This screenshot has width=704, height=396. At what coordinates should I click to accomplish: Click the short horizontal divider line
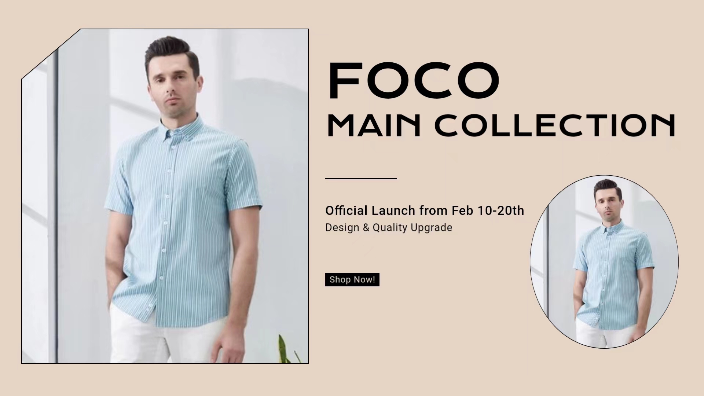tap(361, 179)
